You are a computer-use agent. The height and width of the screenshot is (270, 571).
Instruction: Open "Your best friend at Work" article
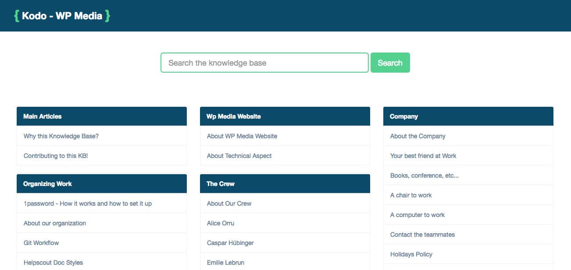468,156
